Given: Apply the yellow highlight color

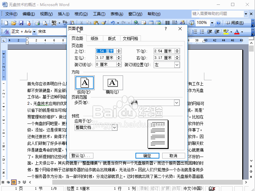Looking at the screenshot, I should [226, 32].
